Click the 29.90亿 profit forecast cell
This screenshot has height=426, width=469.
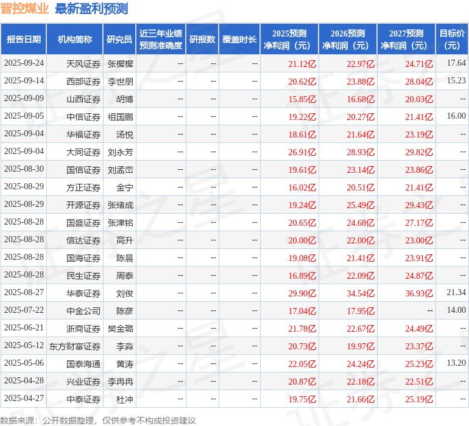coord(302,293)
